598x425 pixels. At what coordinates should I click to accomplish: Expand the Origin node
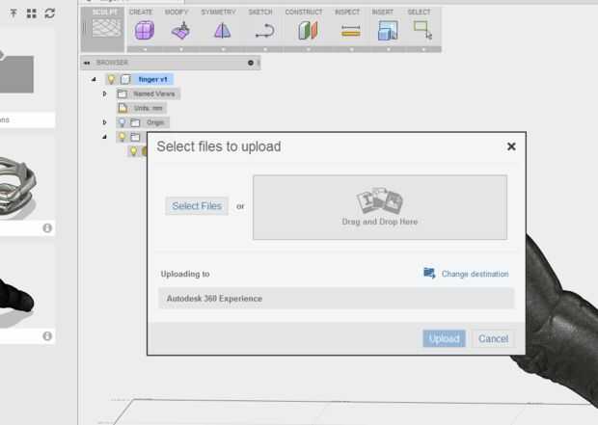(x=104, y=122)
